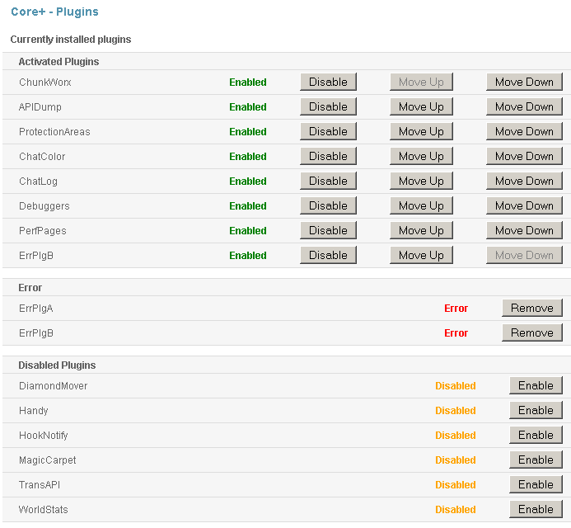Move Debuggers plugin up
Viewport: 571px width, 528px height.
tap(421, 205)
